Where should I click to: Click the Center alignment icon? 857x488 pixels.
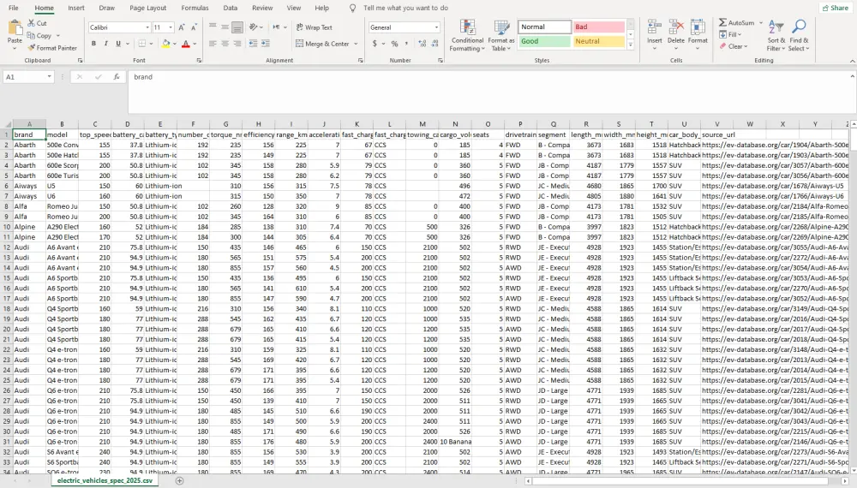(225, 44)
